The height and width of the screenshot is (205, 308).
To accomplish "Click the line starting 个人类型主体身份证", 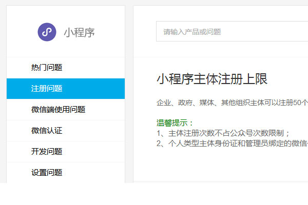I will pyautogui.click(x=232, y=143).
